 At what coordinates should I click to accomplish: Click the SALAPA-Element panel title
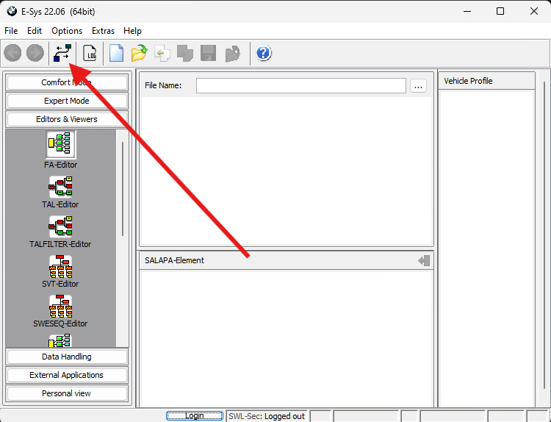[174, 260]
